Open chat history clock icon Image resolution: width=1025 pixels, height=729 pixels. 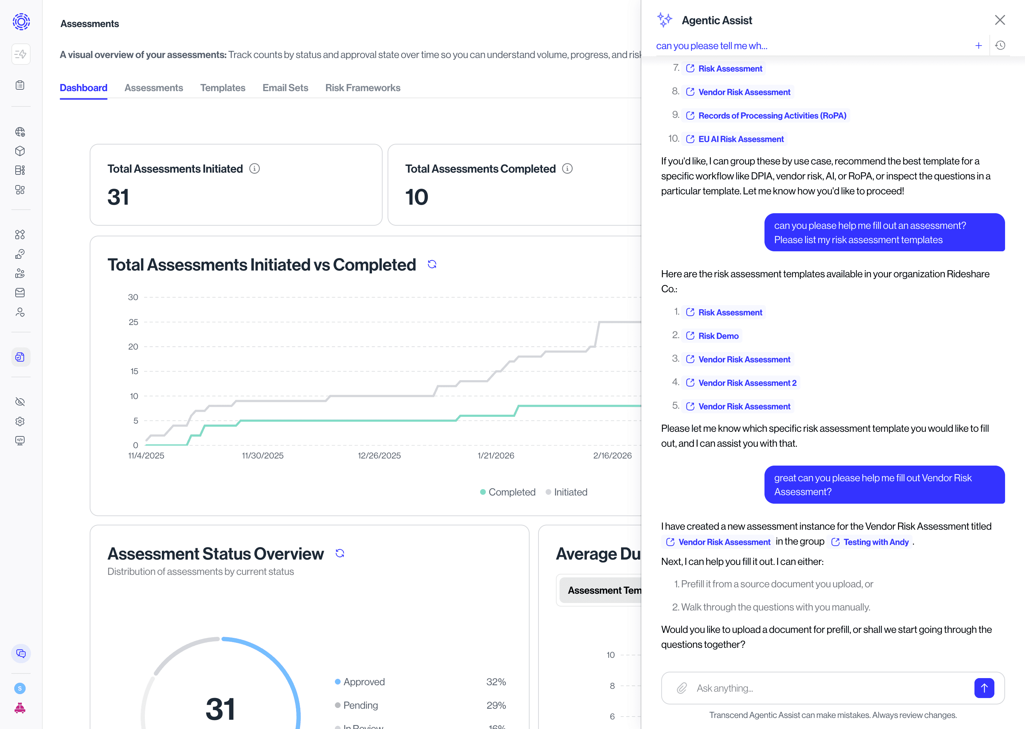[1000, 45]
